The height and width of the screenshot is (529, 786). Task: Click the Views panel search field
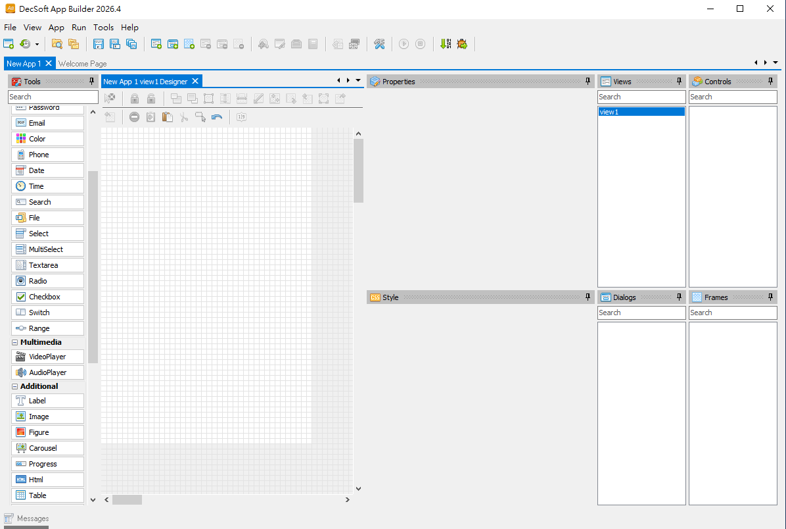pos(641,97)
